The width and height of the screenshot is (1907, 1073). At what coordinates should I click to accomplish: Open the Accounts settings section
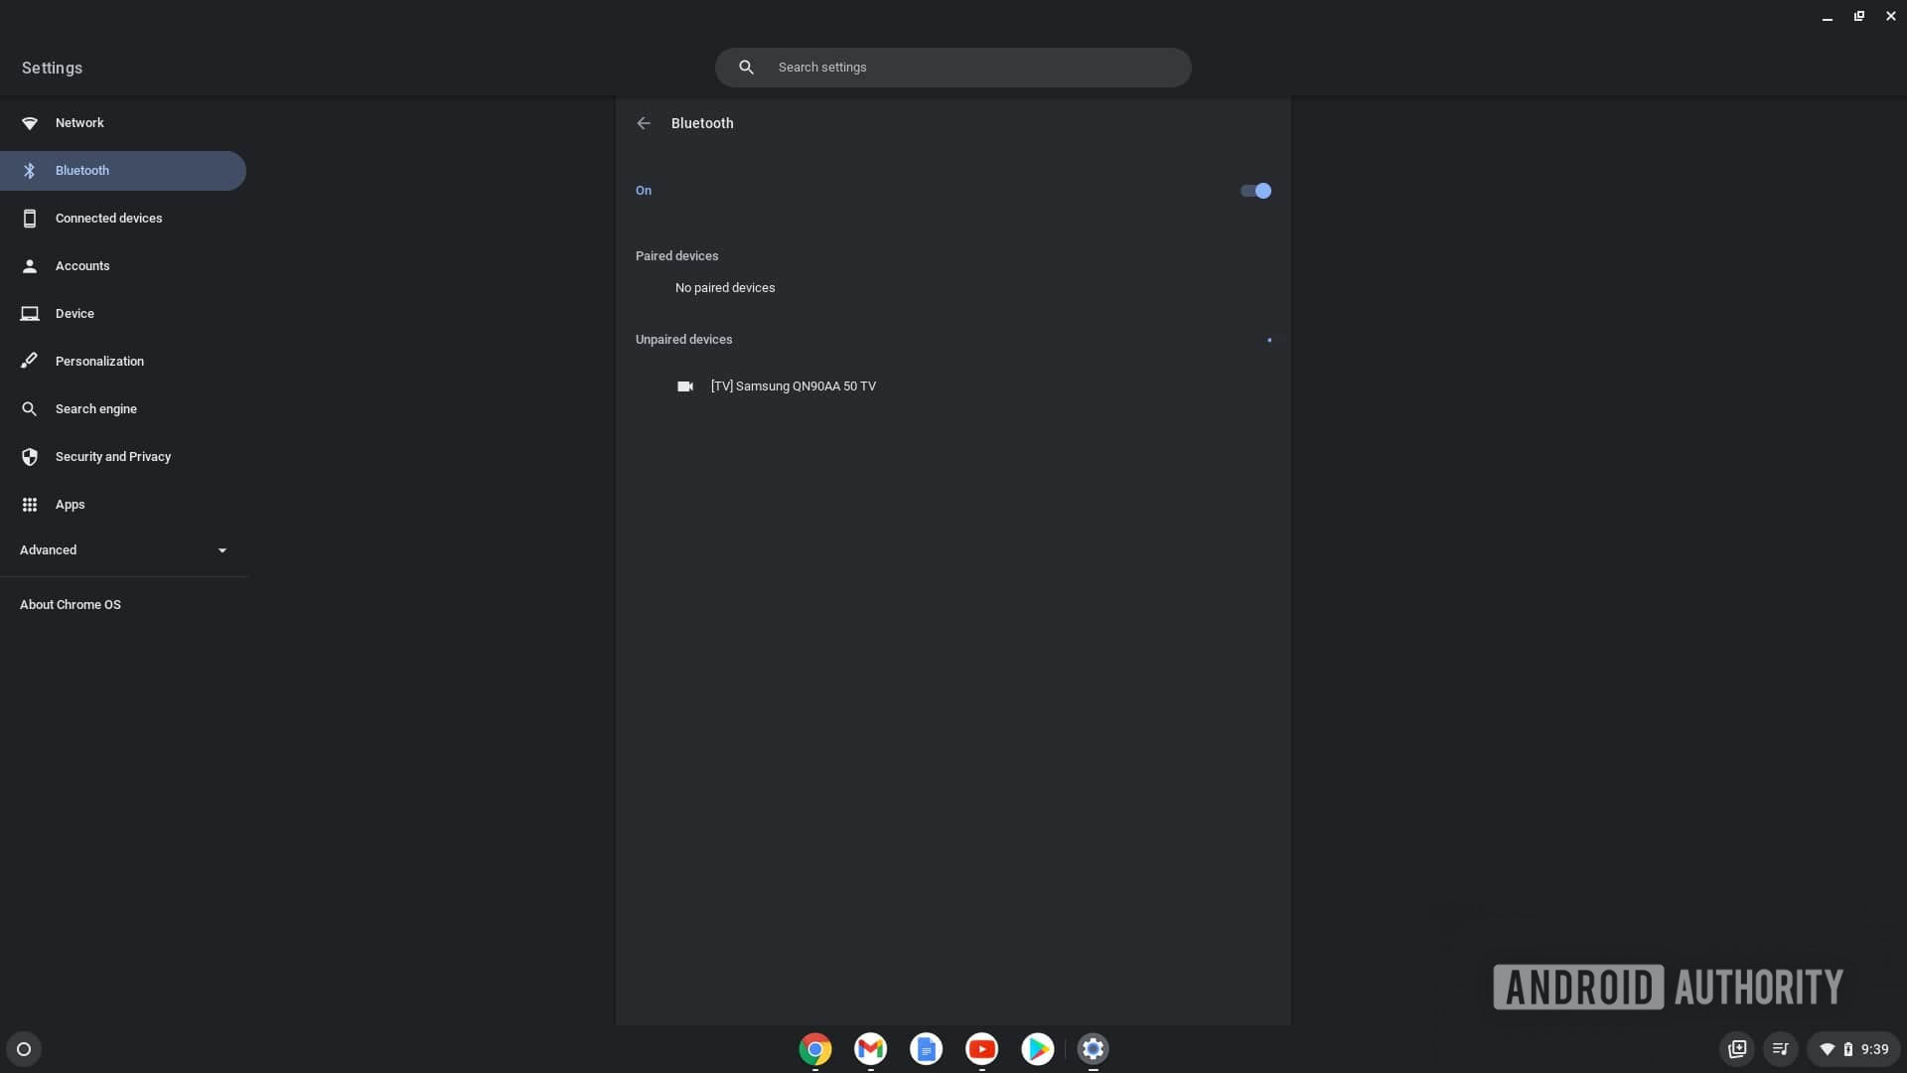(82, 266)
